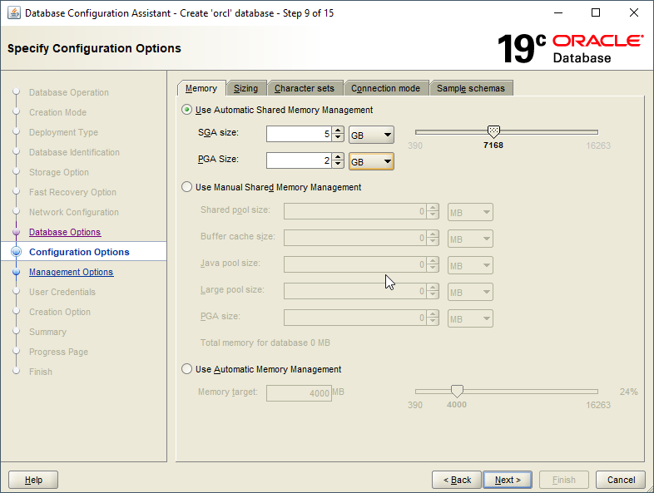Click the Database Options step bullet icon
This screenshot has width=654, height=493.
tap(16, 233)
